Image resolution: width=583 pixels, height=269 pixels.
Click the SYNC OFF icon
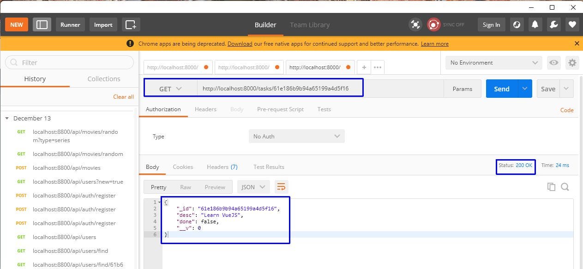click(433, 24)
